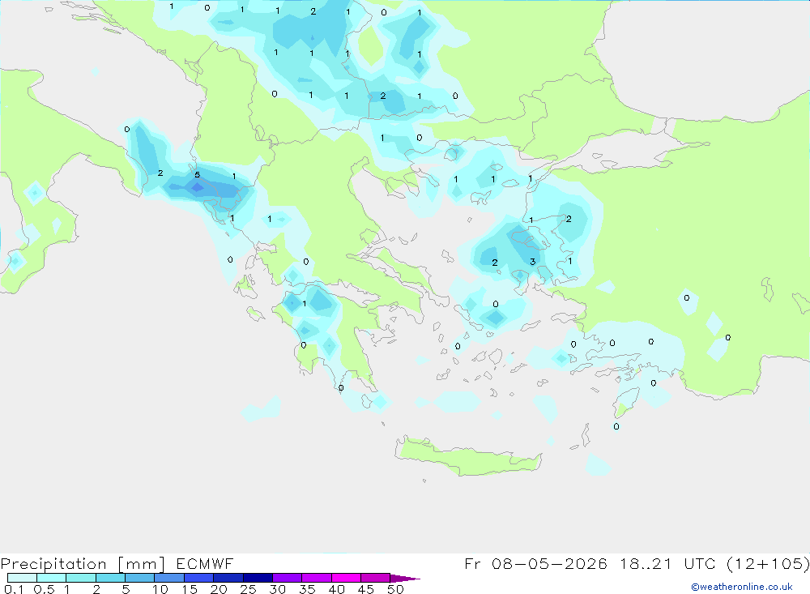Image resolution: width=810 pixels, height=594 pixels.
Task: Select the 40–45 mm legend color
Action: (x=346, y=578)
